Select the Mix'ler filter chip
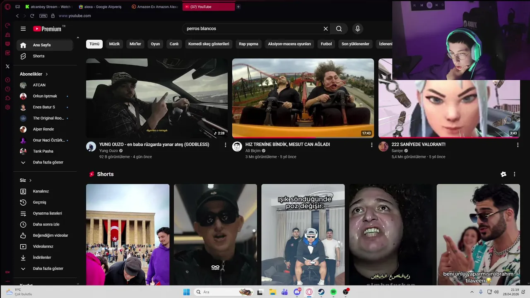Screen dimensions: 530x298 click(x=135, y=44)
